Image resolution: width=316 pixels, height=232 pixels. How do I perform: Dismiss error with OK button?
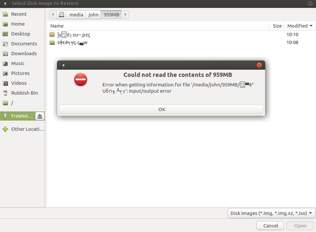tap(161, 109)
